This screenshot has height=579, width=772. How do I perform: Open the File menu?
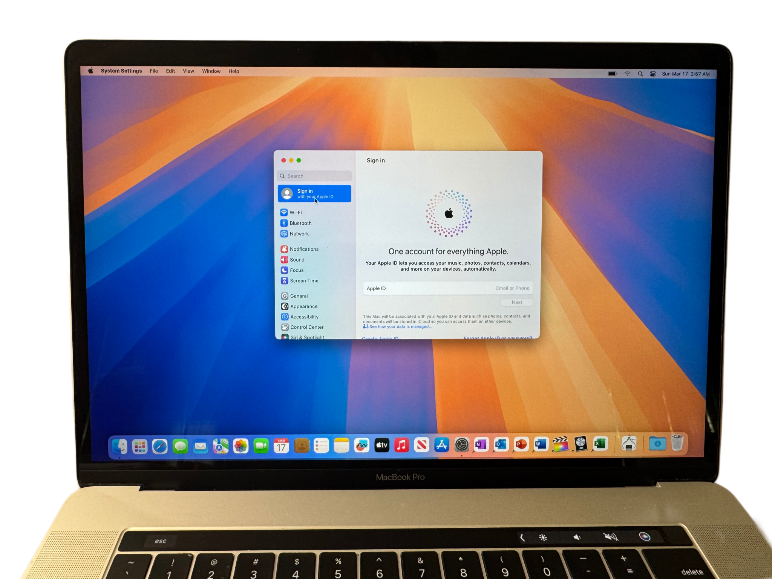click(x=154, y=71)
